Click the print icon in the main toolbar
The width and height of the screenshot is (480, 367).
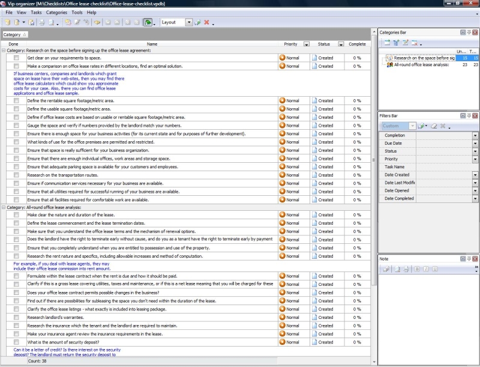click(41, 22)
